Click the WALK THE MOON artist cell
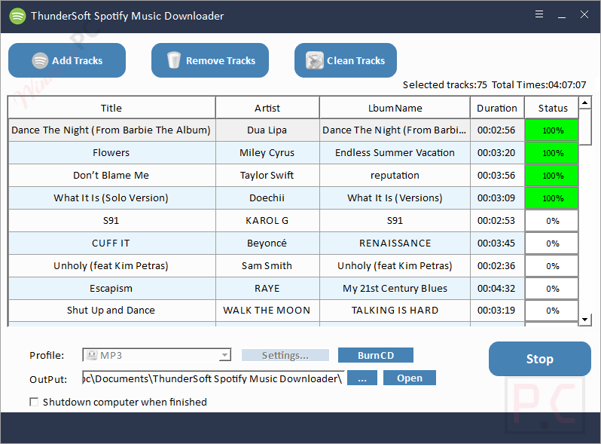Image resolution: width=601 pixels, height=444 pixels. coord(267,311)
